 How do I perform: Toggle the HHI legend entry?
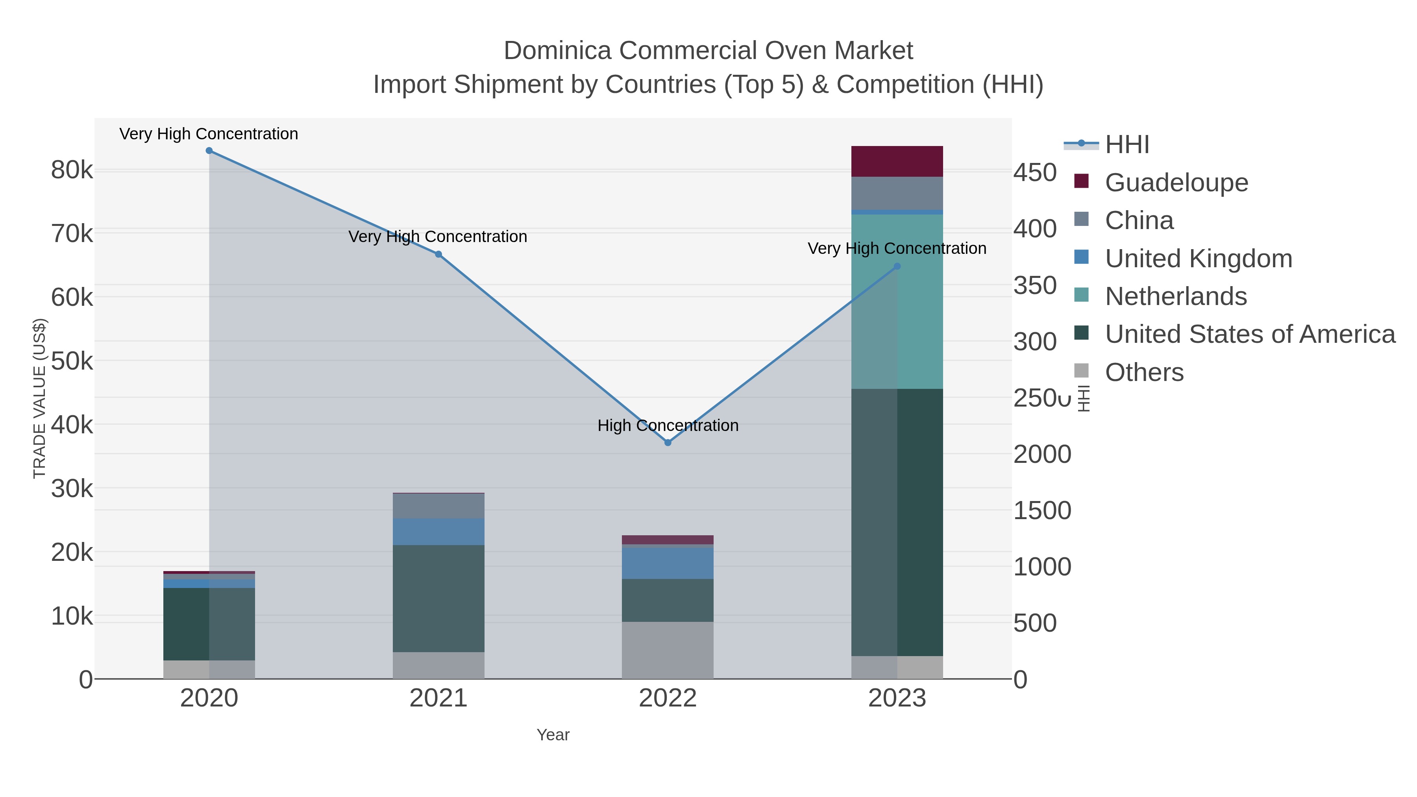coord(1107,145)
